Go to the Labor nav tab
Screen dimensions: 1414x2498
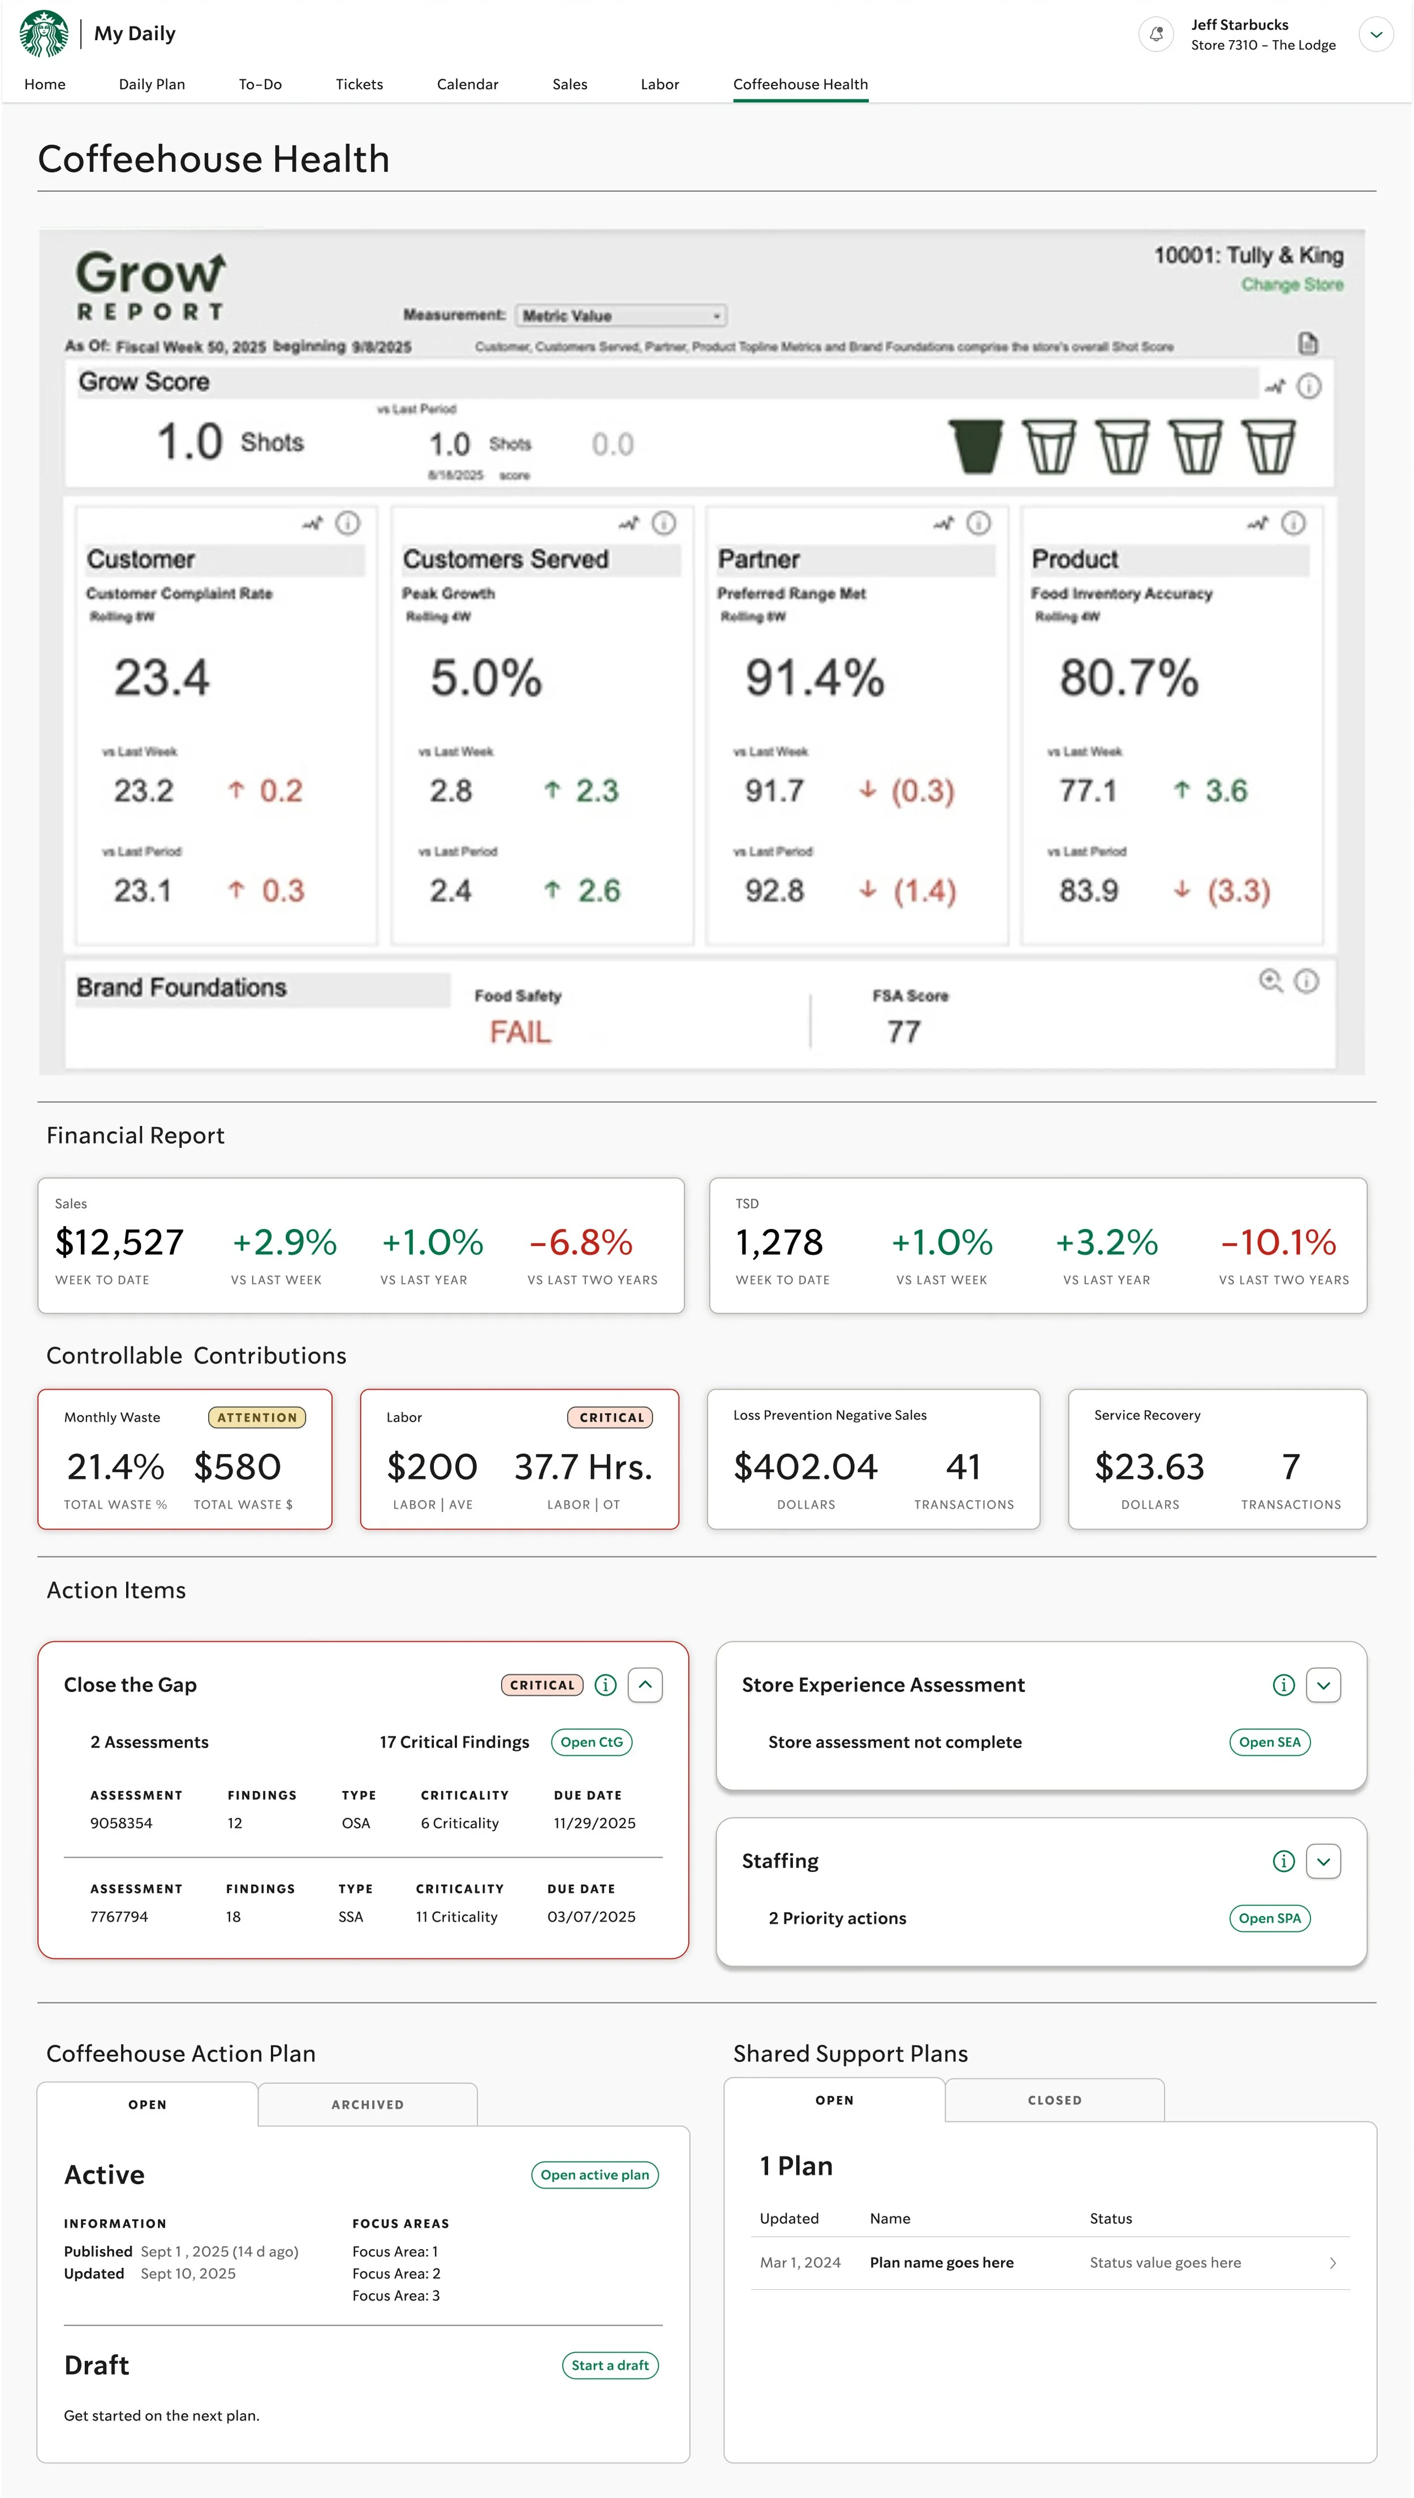pyautogui.click(x=659, y=84)
